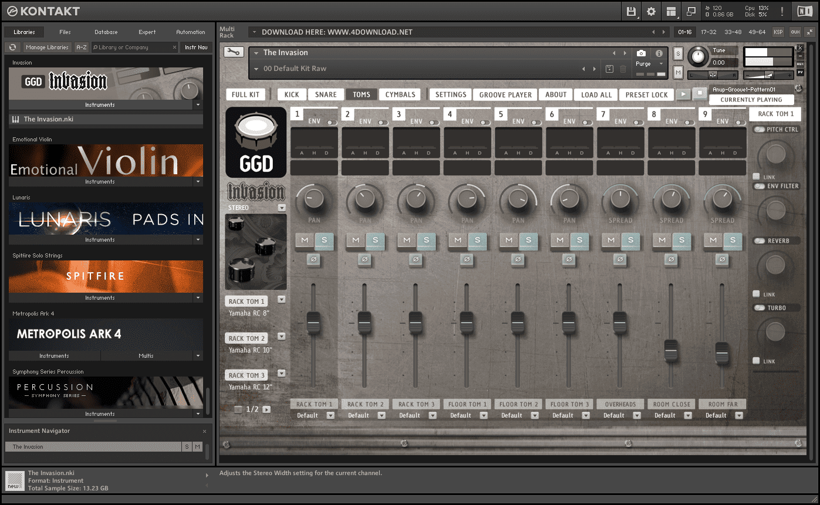820x505 pixels.
Task: Open the RACK TOM 2 sample dropdown
Action: (x=282, y=336)
